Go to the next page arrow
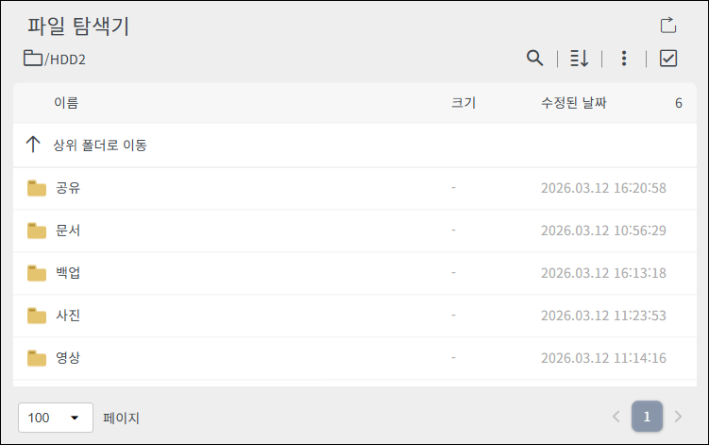The image size is (709, 445). coord(678,417)
